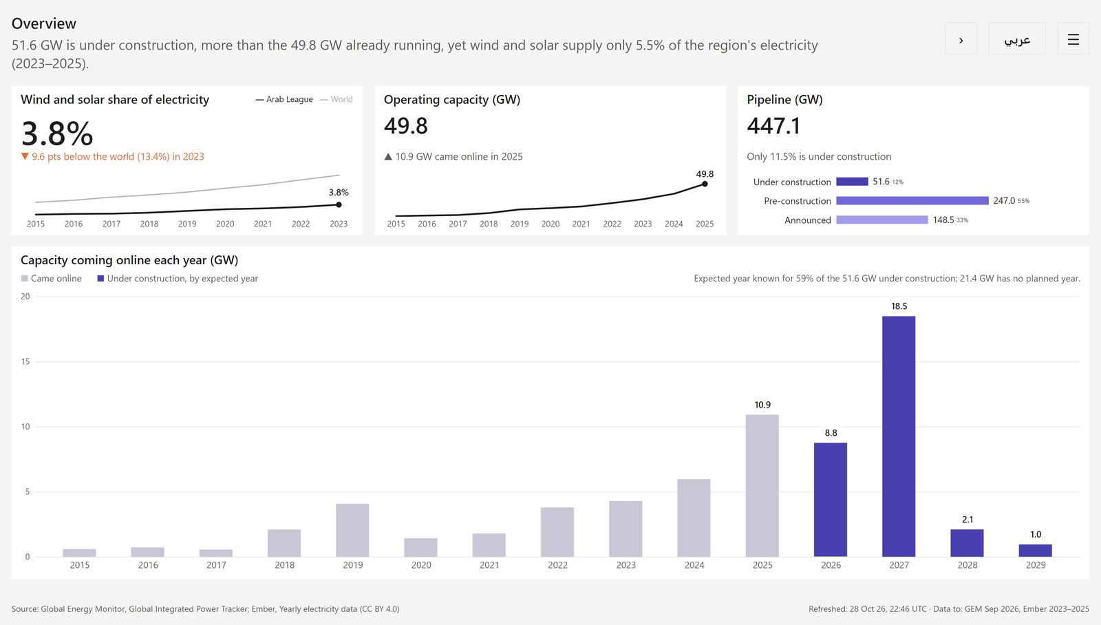Viewport: 1101px width, 625px height.
Task: Click the 2022 capacity bar
Action: point(557,532)
